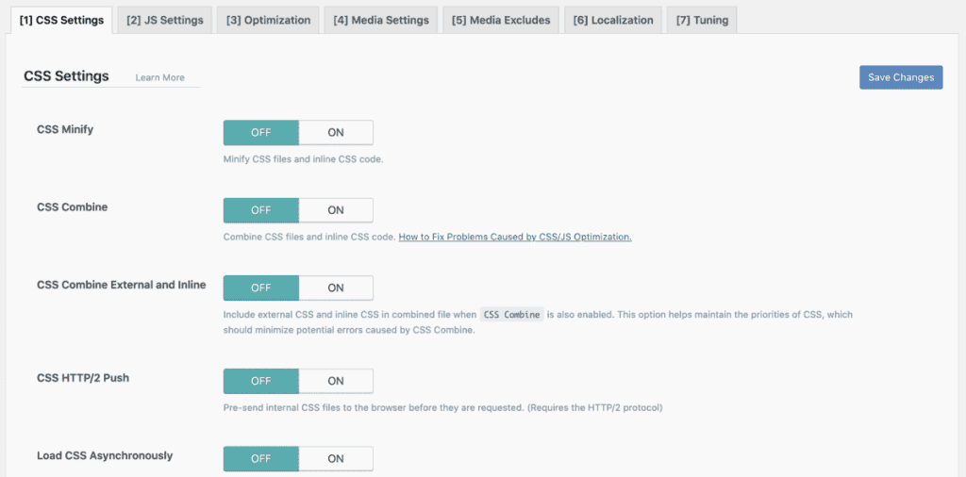Enable Load CSS Asynchronously ON

pos(336,458)
